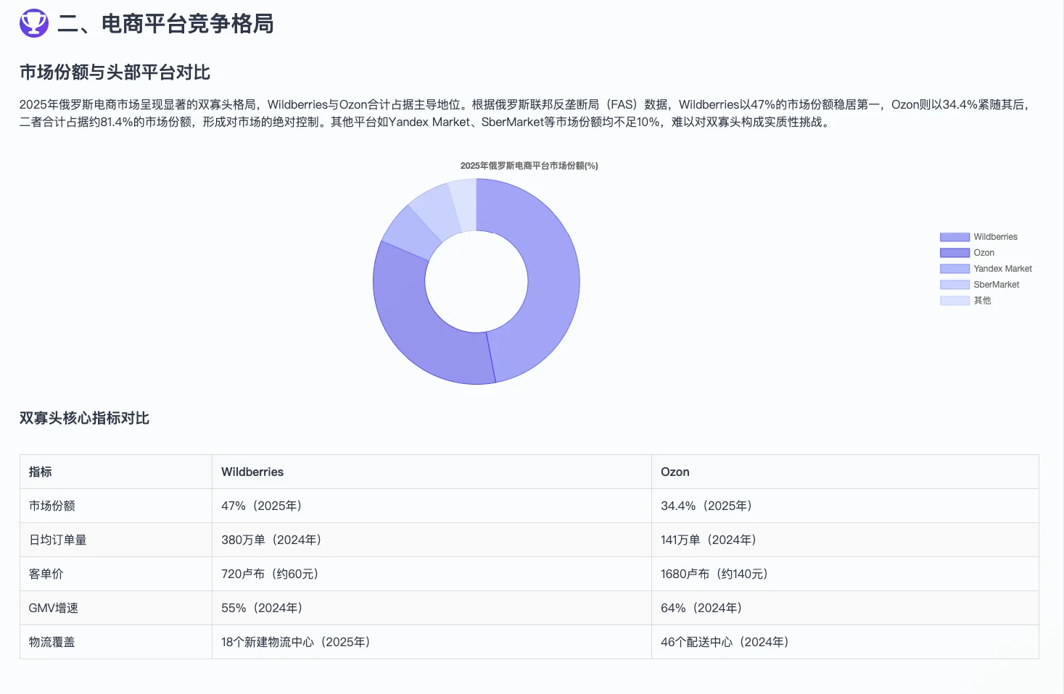Click the cell 55%（2024年）
The width and height of the screenshot is (1064, 694).
click(432, 608)
